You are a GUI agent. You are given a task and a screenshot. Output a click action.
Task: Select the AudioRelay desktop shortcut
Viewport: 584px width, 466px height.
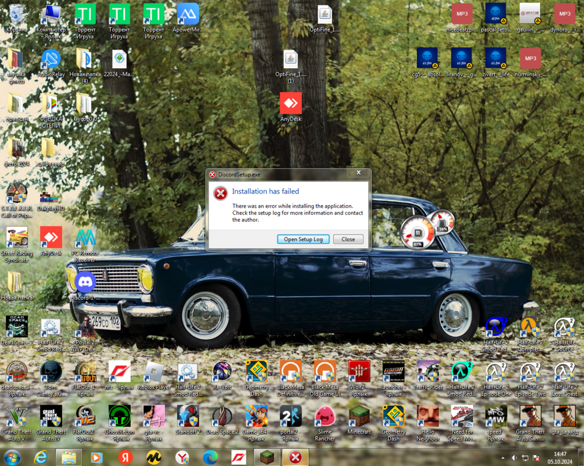pyautogui.click(x=51, y=62)
